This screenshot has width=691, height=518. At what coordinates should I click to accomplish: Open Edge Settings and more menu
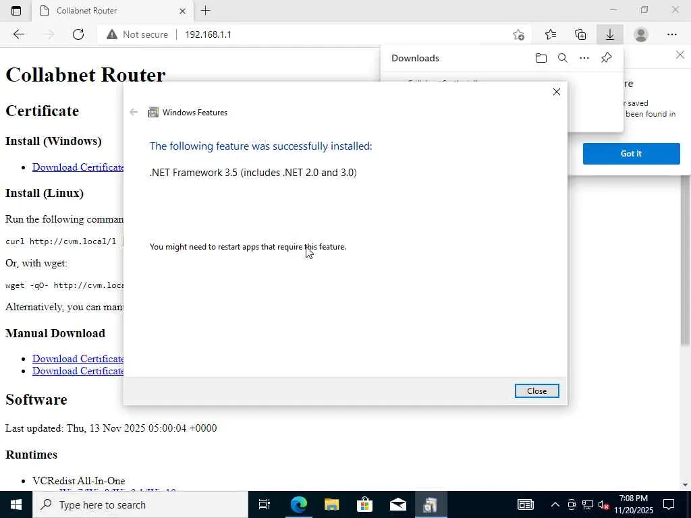click(x=671, y=34)
